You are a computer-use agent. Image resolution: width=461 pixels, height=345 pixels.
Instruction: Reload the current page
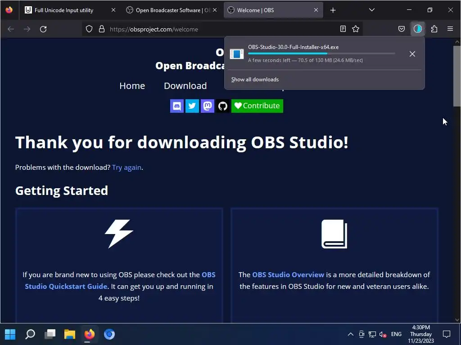[43, 29]
